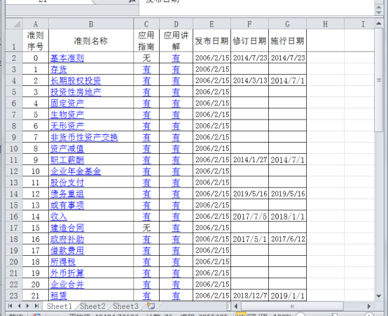The image size is (388, 316).
Task: Open the 生物资产 hyperlink
Action: click(x=67, y=115)
